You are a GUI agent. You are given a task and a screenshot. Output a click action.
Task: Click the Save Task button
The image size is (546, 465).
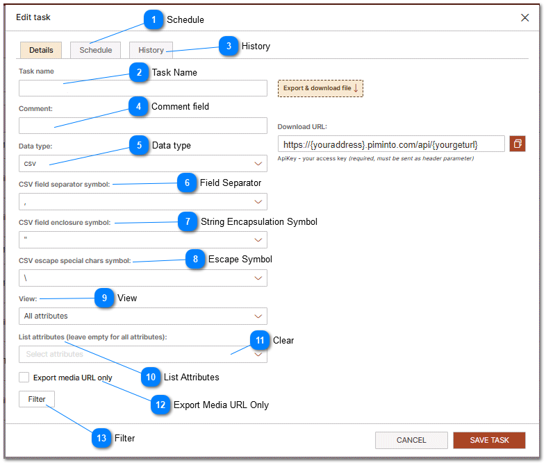tap(489, 440)
